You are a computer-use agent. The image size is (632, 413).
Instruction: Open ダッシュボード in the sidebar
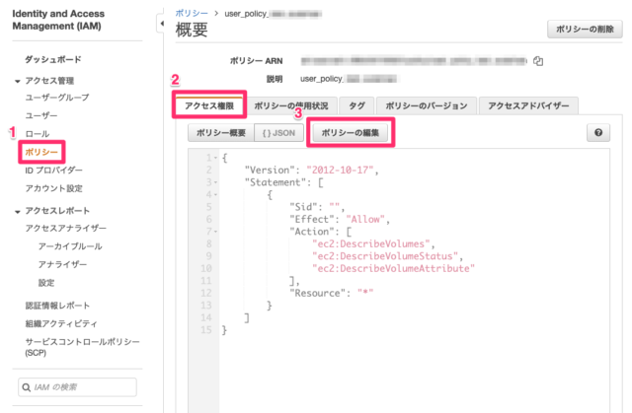pos(52,59)
